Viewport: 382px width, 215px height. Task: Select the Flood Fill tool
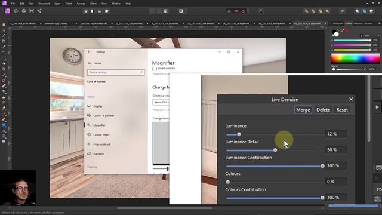pyautogui.click(x=4, y=64)
